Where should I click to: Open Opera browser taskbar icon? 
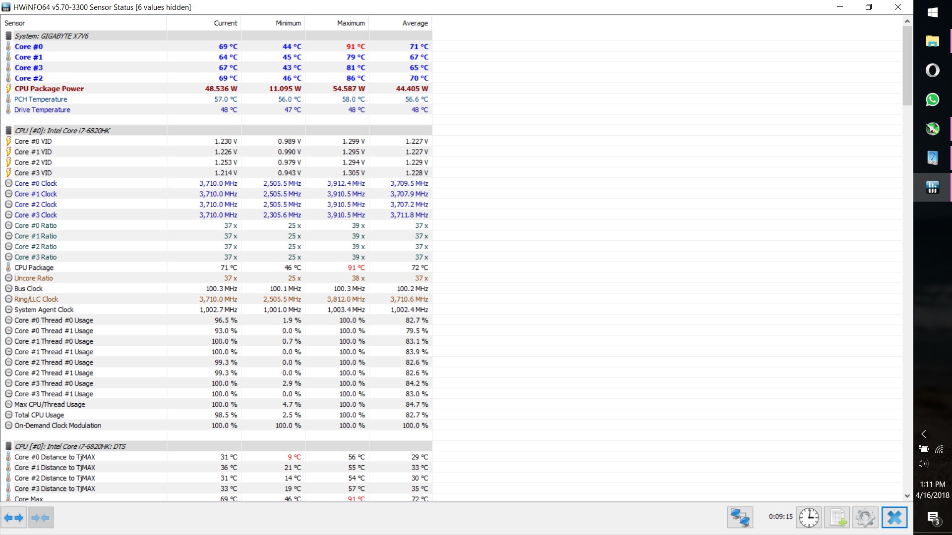[x=932, y=70]
